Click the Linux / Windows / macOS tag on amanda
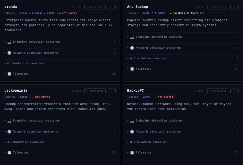 37,13
